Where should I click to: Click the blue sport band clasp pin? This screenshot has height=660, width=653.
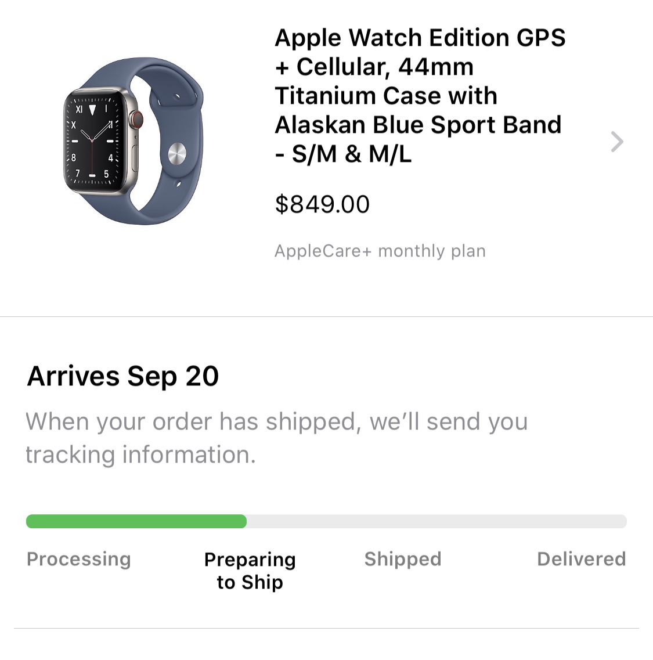tap(176, 155)
